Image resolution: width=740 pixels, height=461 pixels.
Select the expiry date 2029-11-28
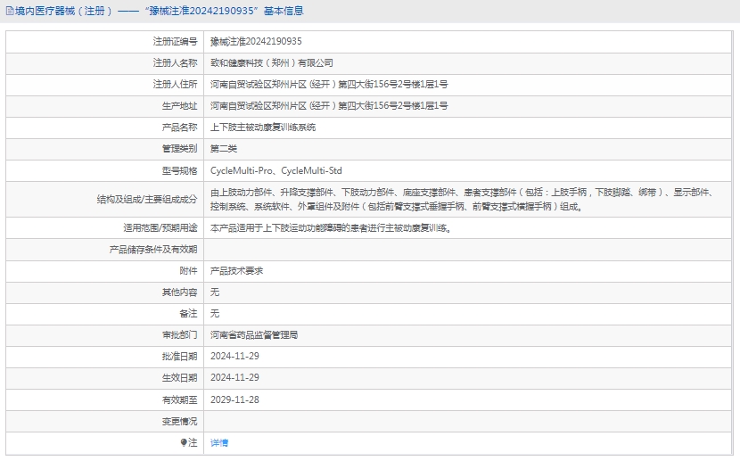pyautogui.click(x=234, y=399)
